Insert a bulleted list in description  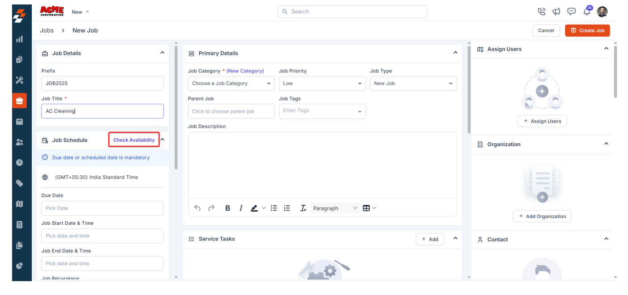[274, 208]
